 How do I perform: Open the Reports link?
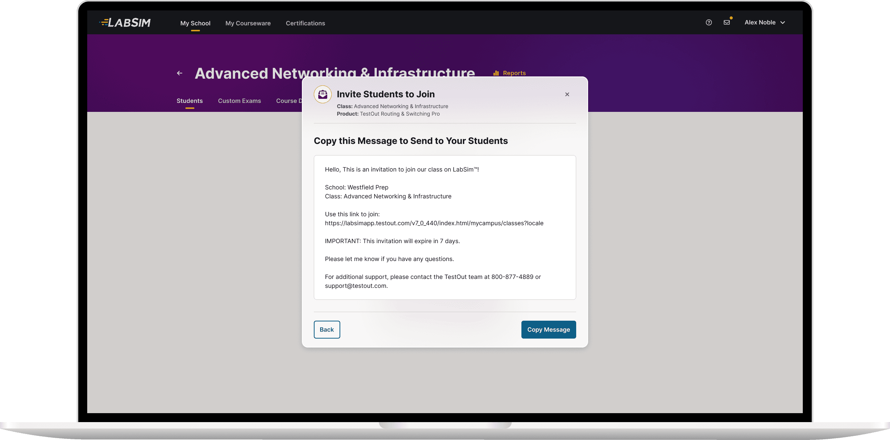514,73
